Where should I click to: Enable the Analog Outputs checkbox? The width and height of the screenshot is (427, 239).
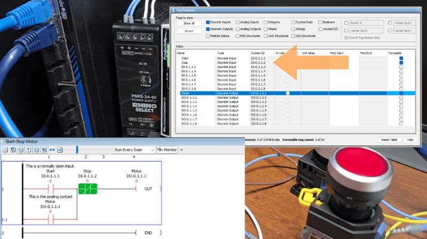(238, 29)
